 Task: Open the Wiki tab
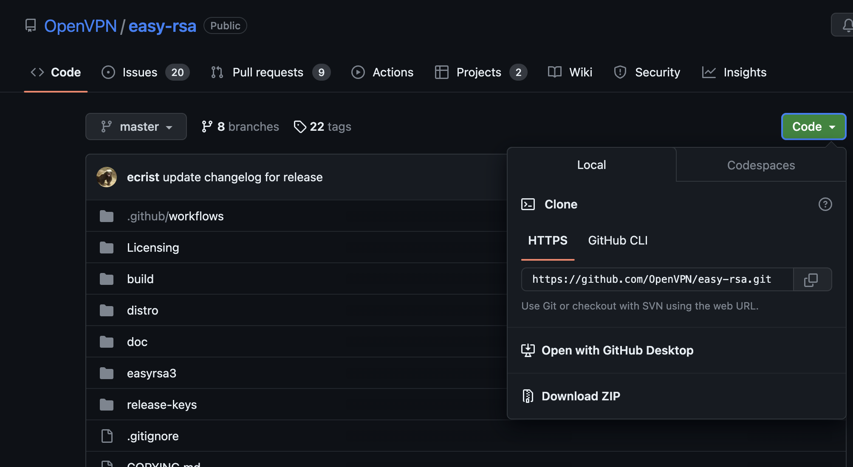[x=570, y=72]
